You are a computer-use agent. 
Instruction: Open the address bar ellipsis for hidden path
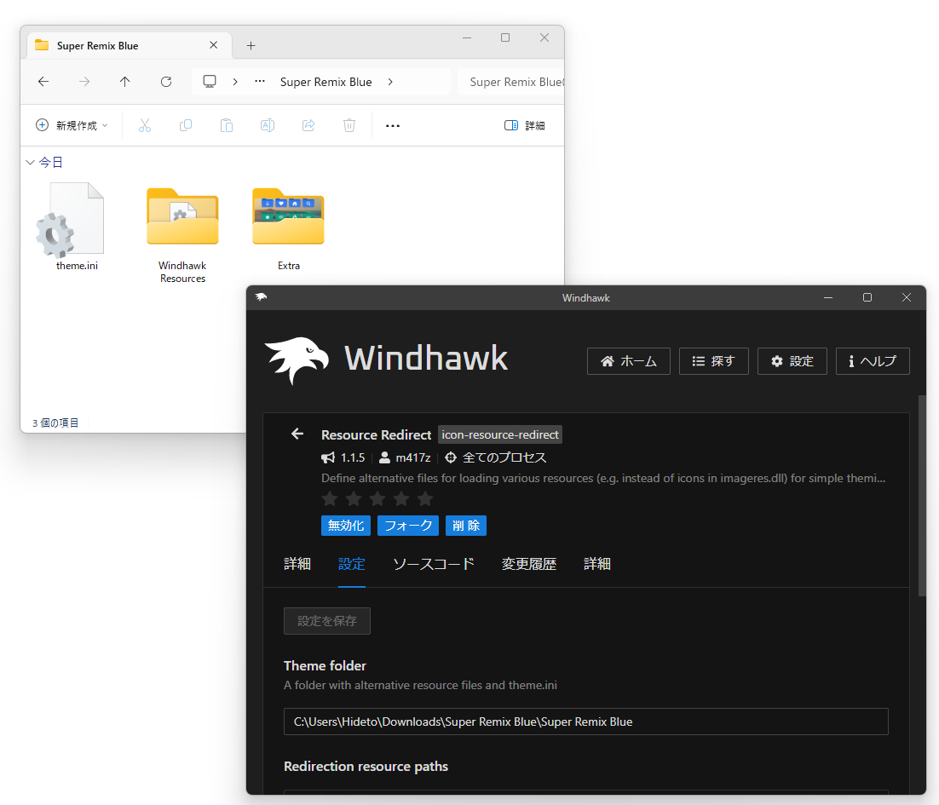coord(259,82)
